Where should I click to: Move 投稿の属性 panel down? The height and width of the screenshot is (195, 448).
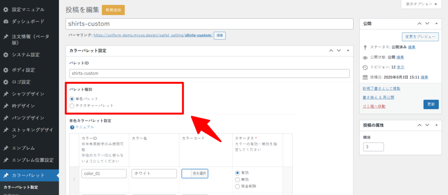click(x=427, y=125)
